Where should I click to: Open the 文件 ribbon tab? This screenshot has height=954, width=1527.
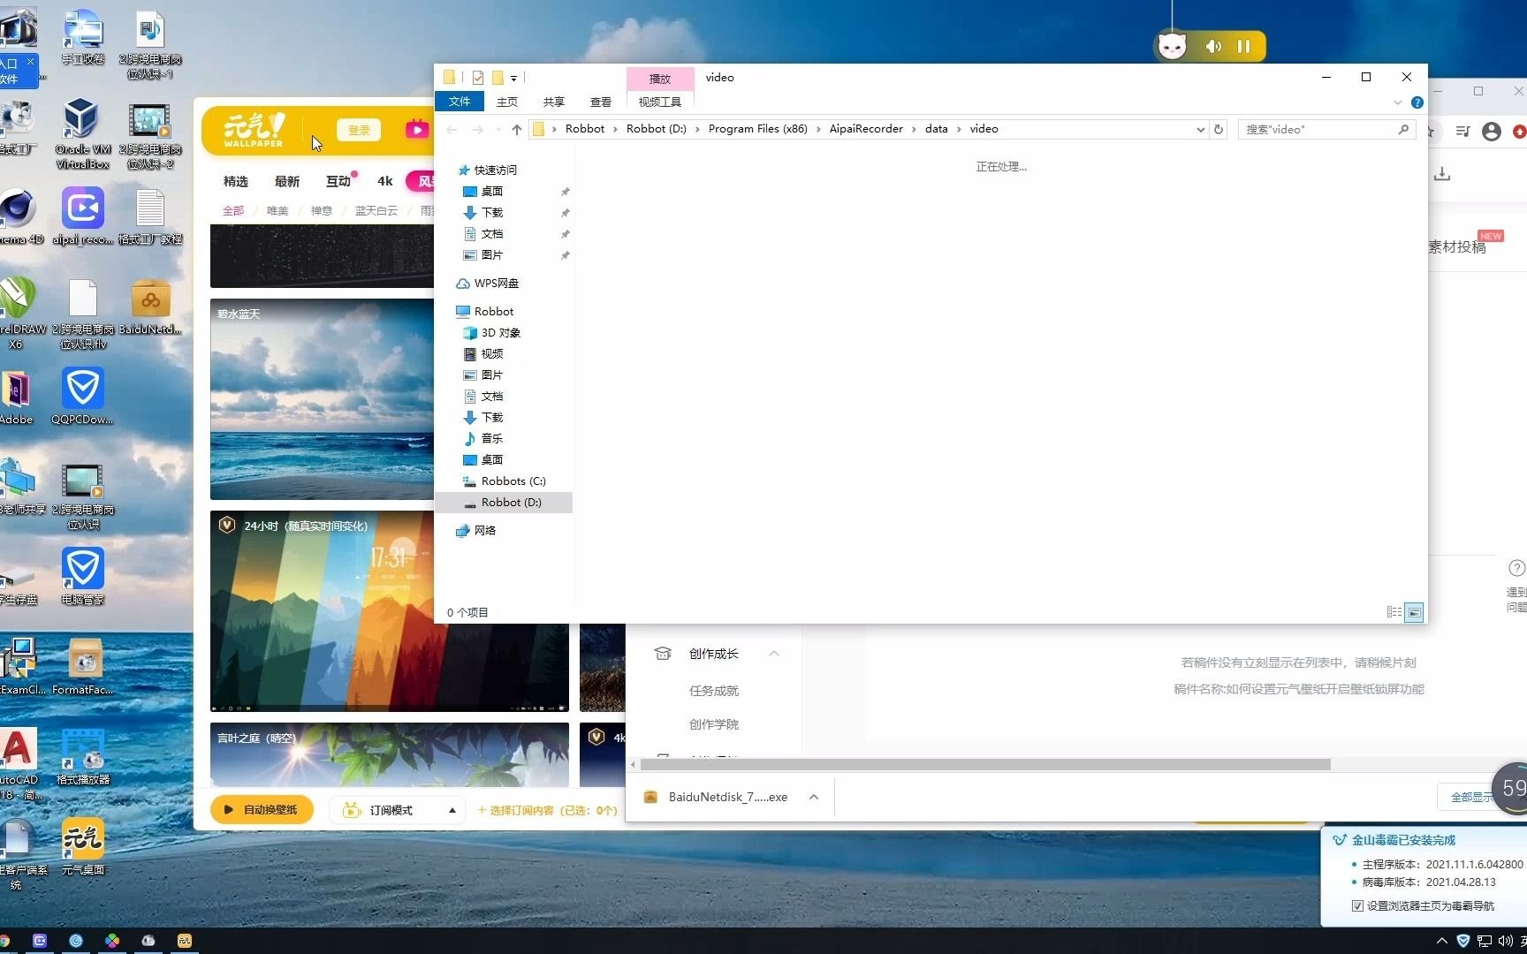click(460, 102)
